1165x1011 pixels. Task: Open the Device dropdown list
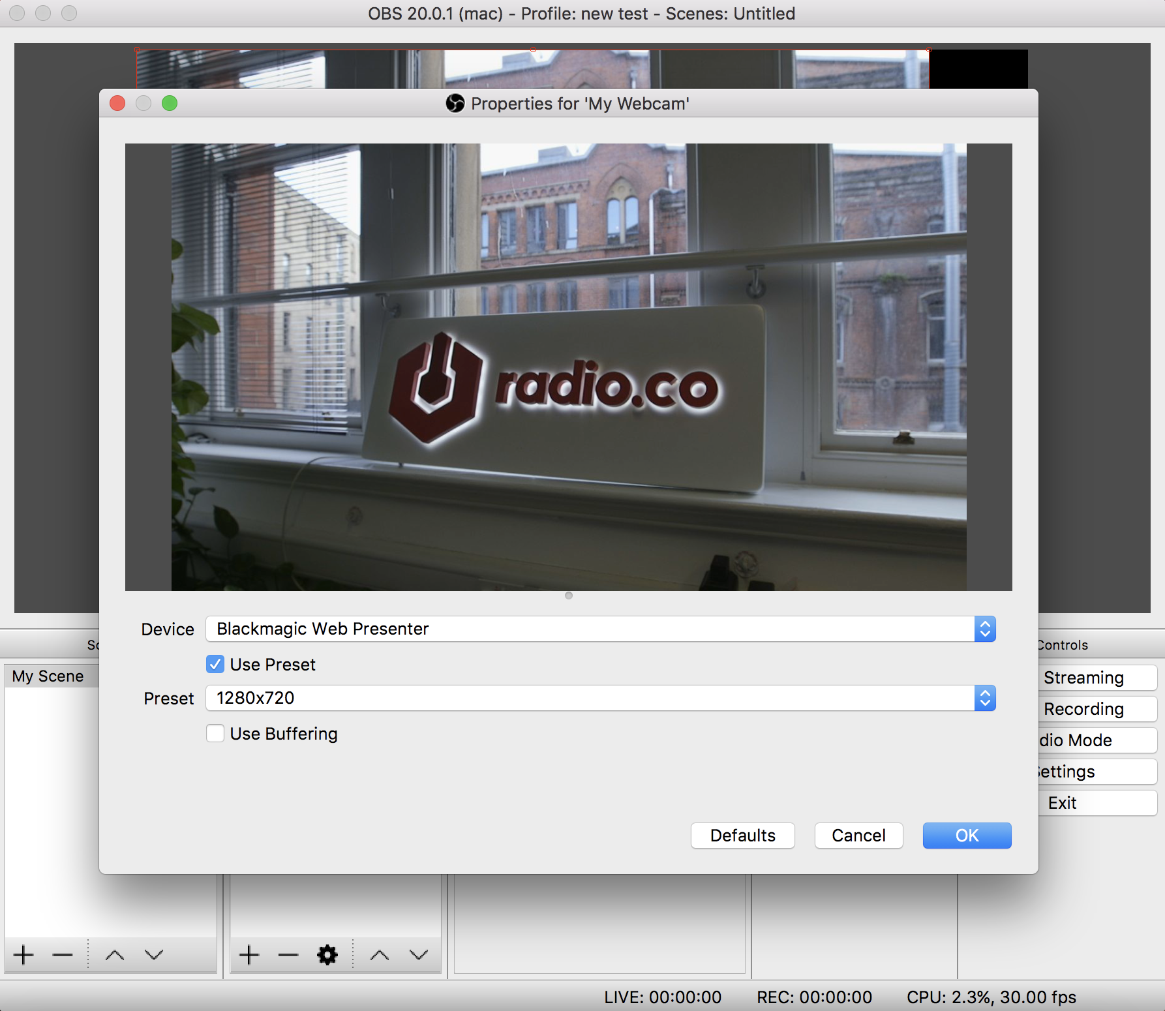[601, 629]
